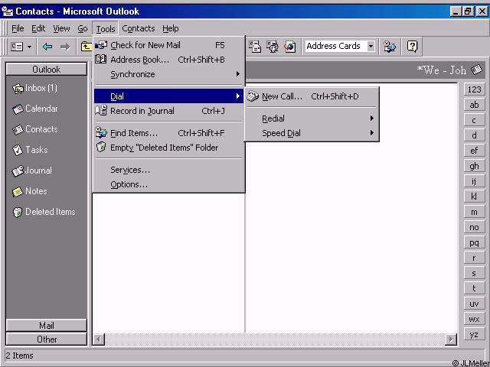490x367 pixels.
Task: Choose Find Items in Tools menu
Action: [x=168, y=133]
